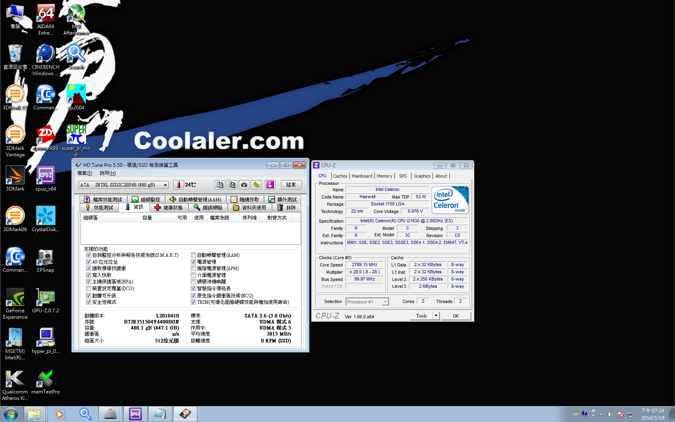The width and height of the screenshot is (675, 422).
Task: Toggle security mode checkbox
Action: [x=88, y=302]
